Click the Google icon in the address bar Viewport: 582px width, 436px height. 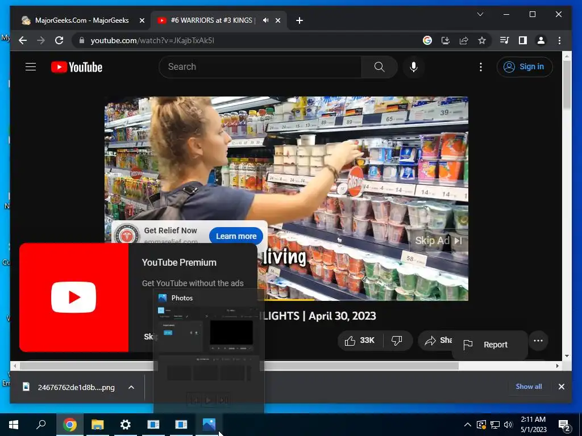[x=427, y=40]
